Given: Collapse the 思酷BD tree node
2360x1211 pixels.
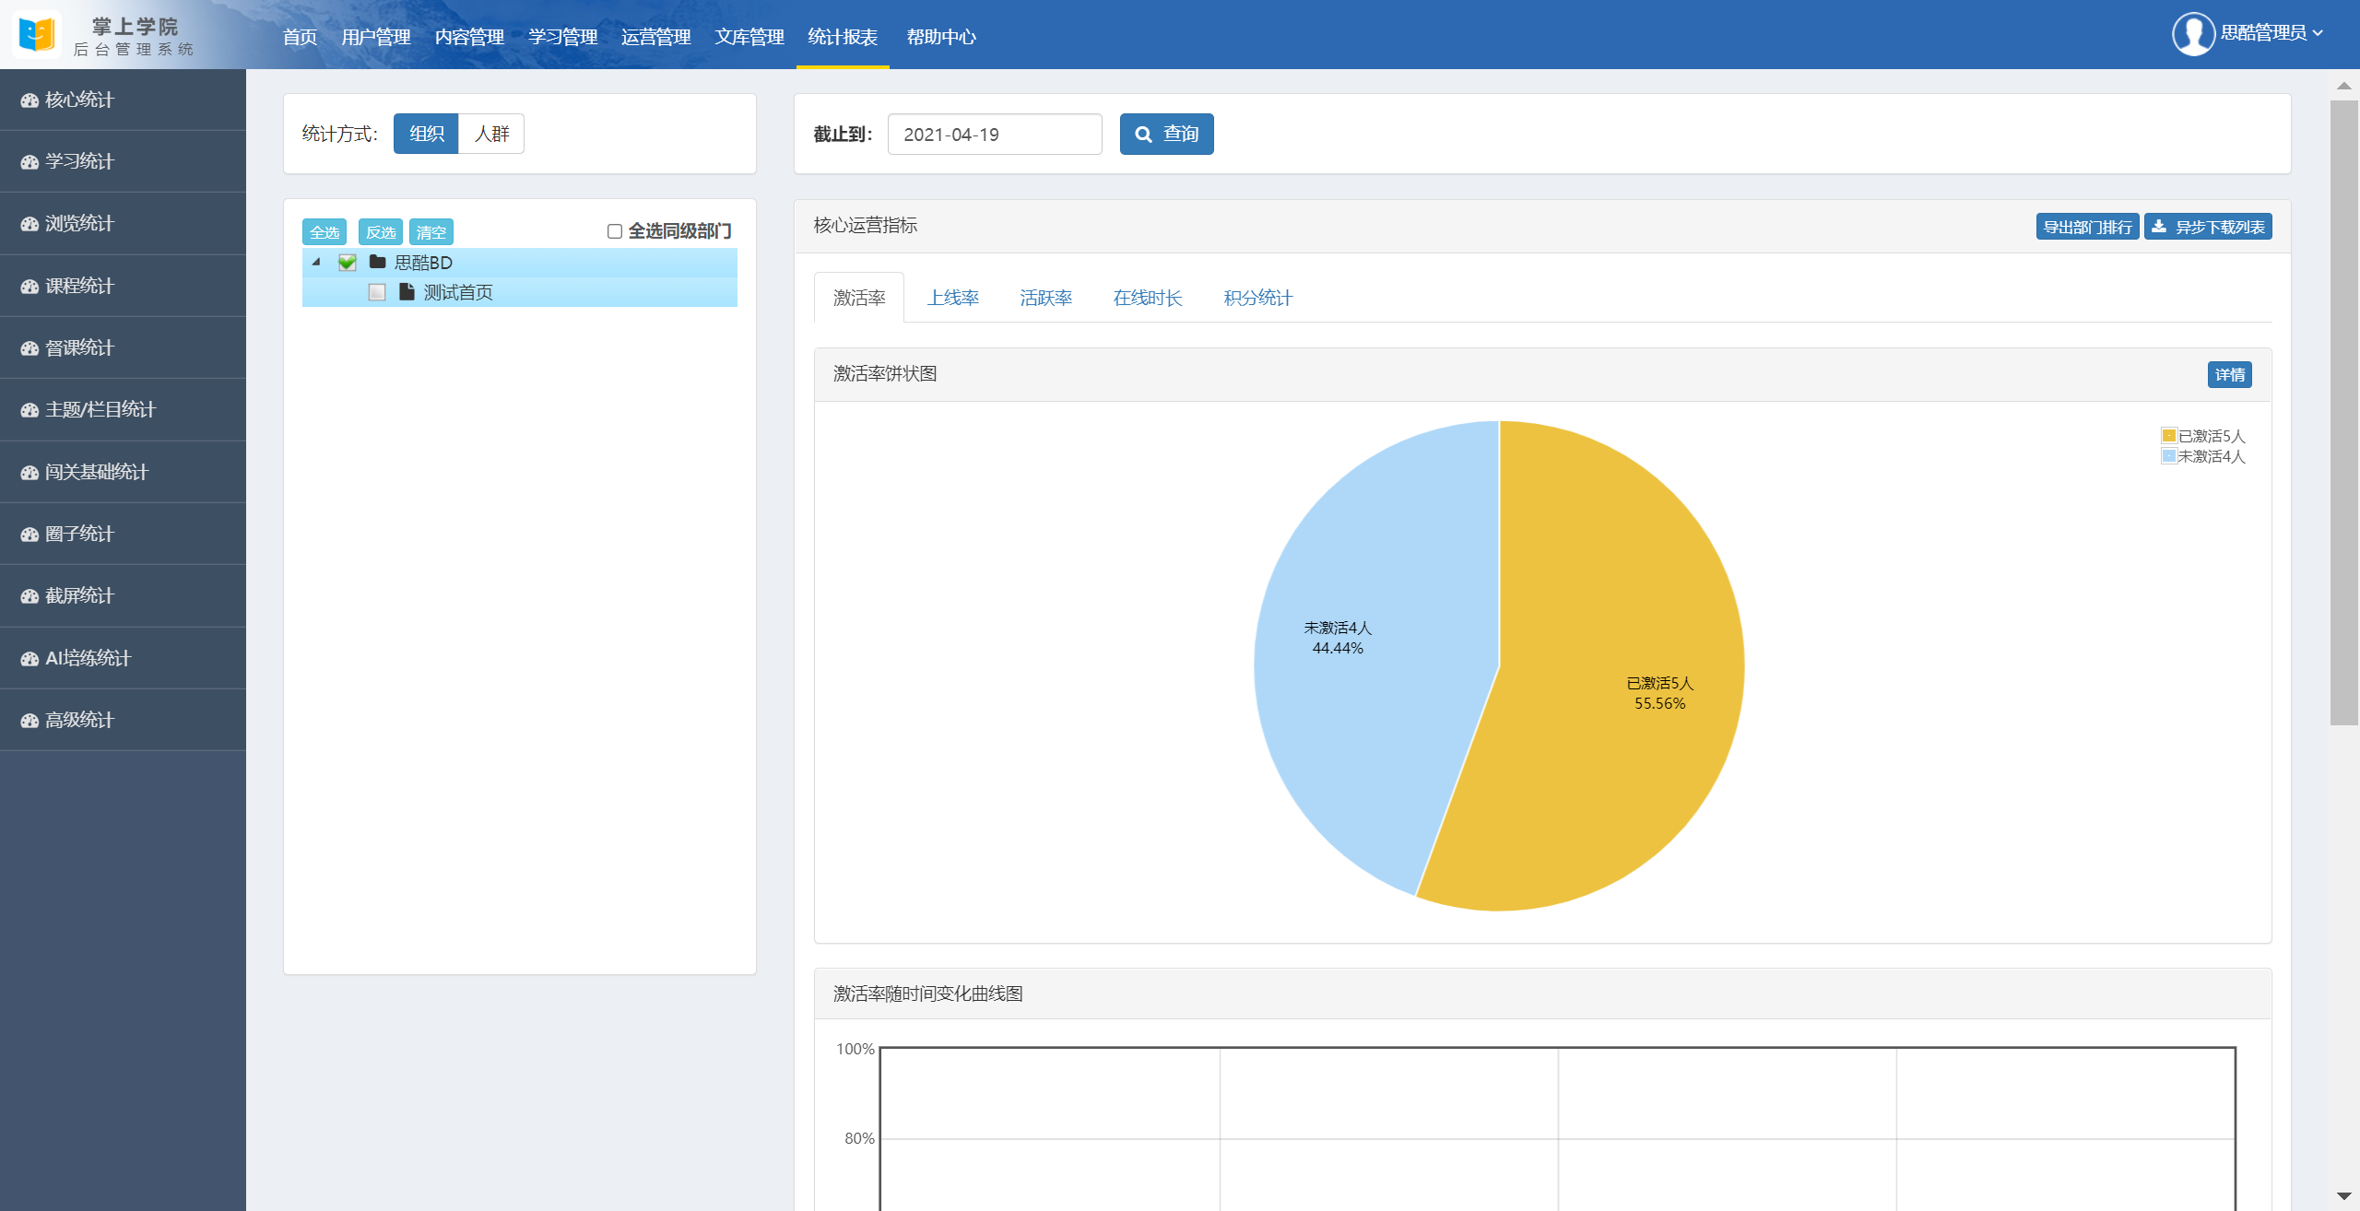Looking at the screenshot, I should [316, 262].
